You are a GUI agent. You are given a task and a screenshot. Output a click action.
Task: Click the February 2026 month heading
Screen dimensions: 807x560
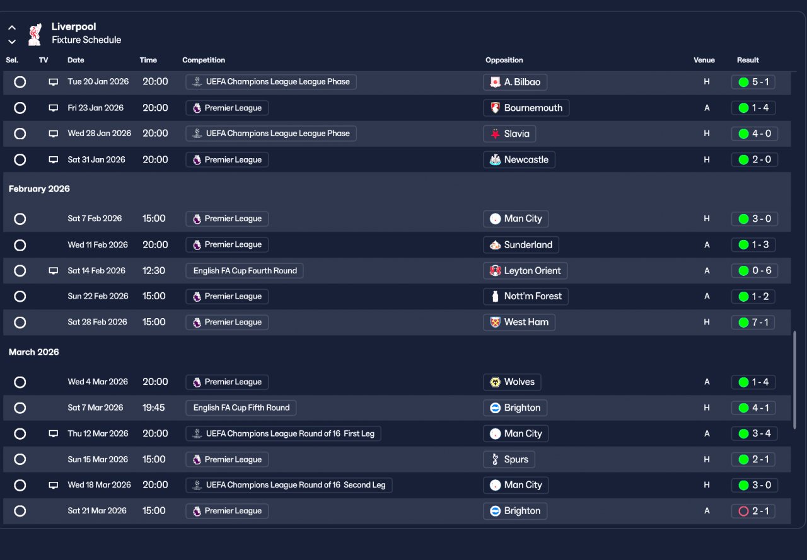click(39, 189)
